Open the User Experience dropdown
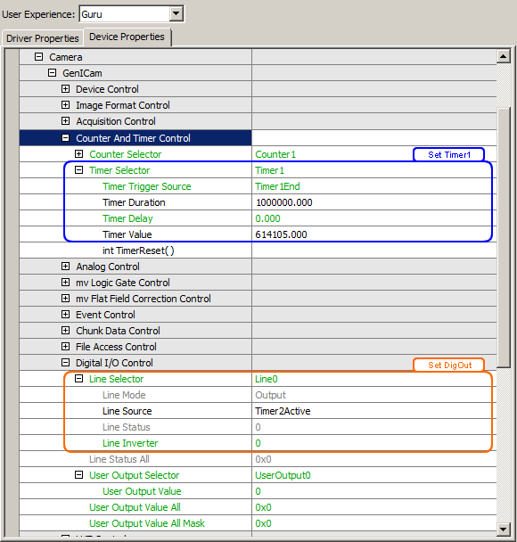Viewport: 517px width, 542px height. 176,14
